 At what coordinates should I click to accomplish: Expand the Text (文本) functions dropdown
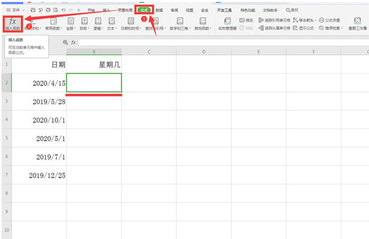point(112,24)
